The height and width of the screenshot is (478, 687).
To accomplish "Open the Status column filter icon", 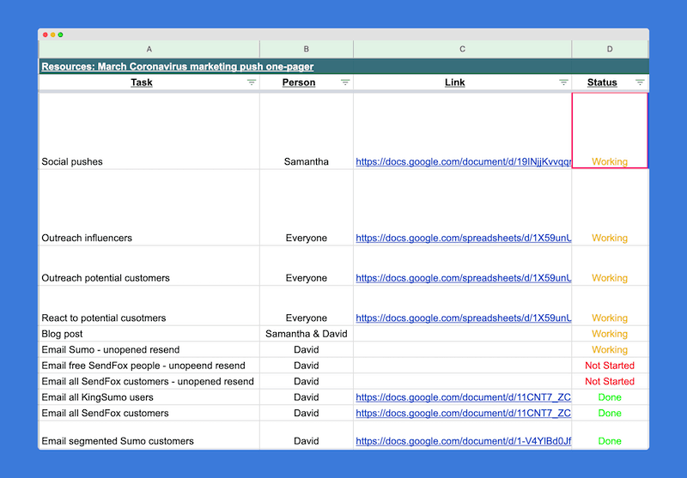I will pyautogui.click(x=640, y=82).
